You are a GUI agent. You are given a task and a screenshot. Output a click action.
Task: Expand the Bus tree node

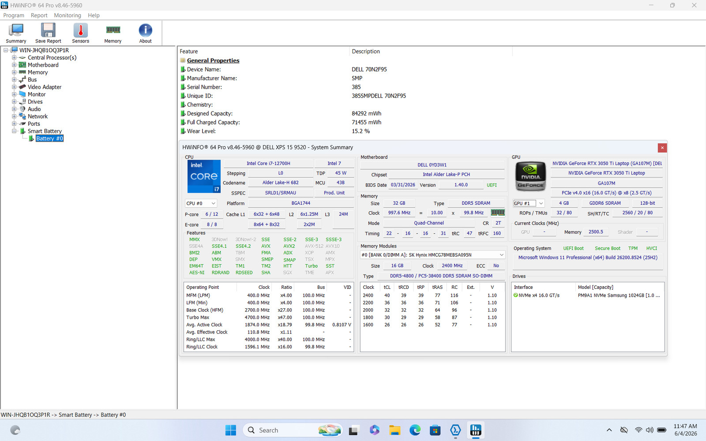point(14,80)
